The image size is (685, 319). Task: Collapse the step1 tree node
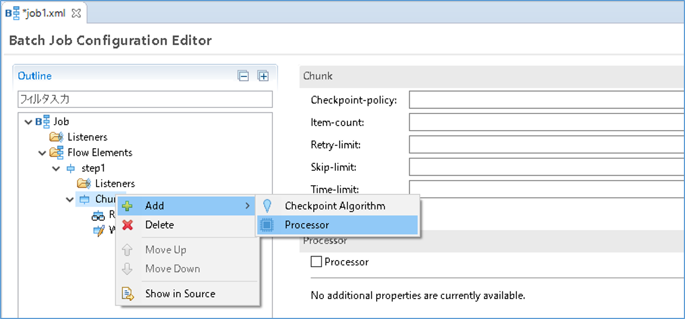(56, 168)
